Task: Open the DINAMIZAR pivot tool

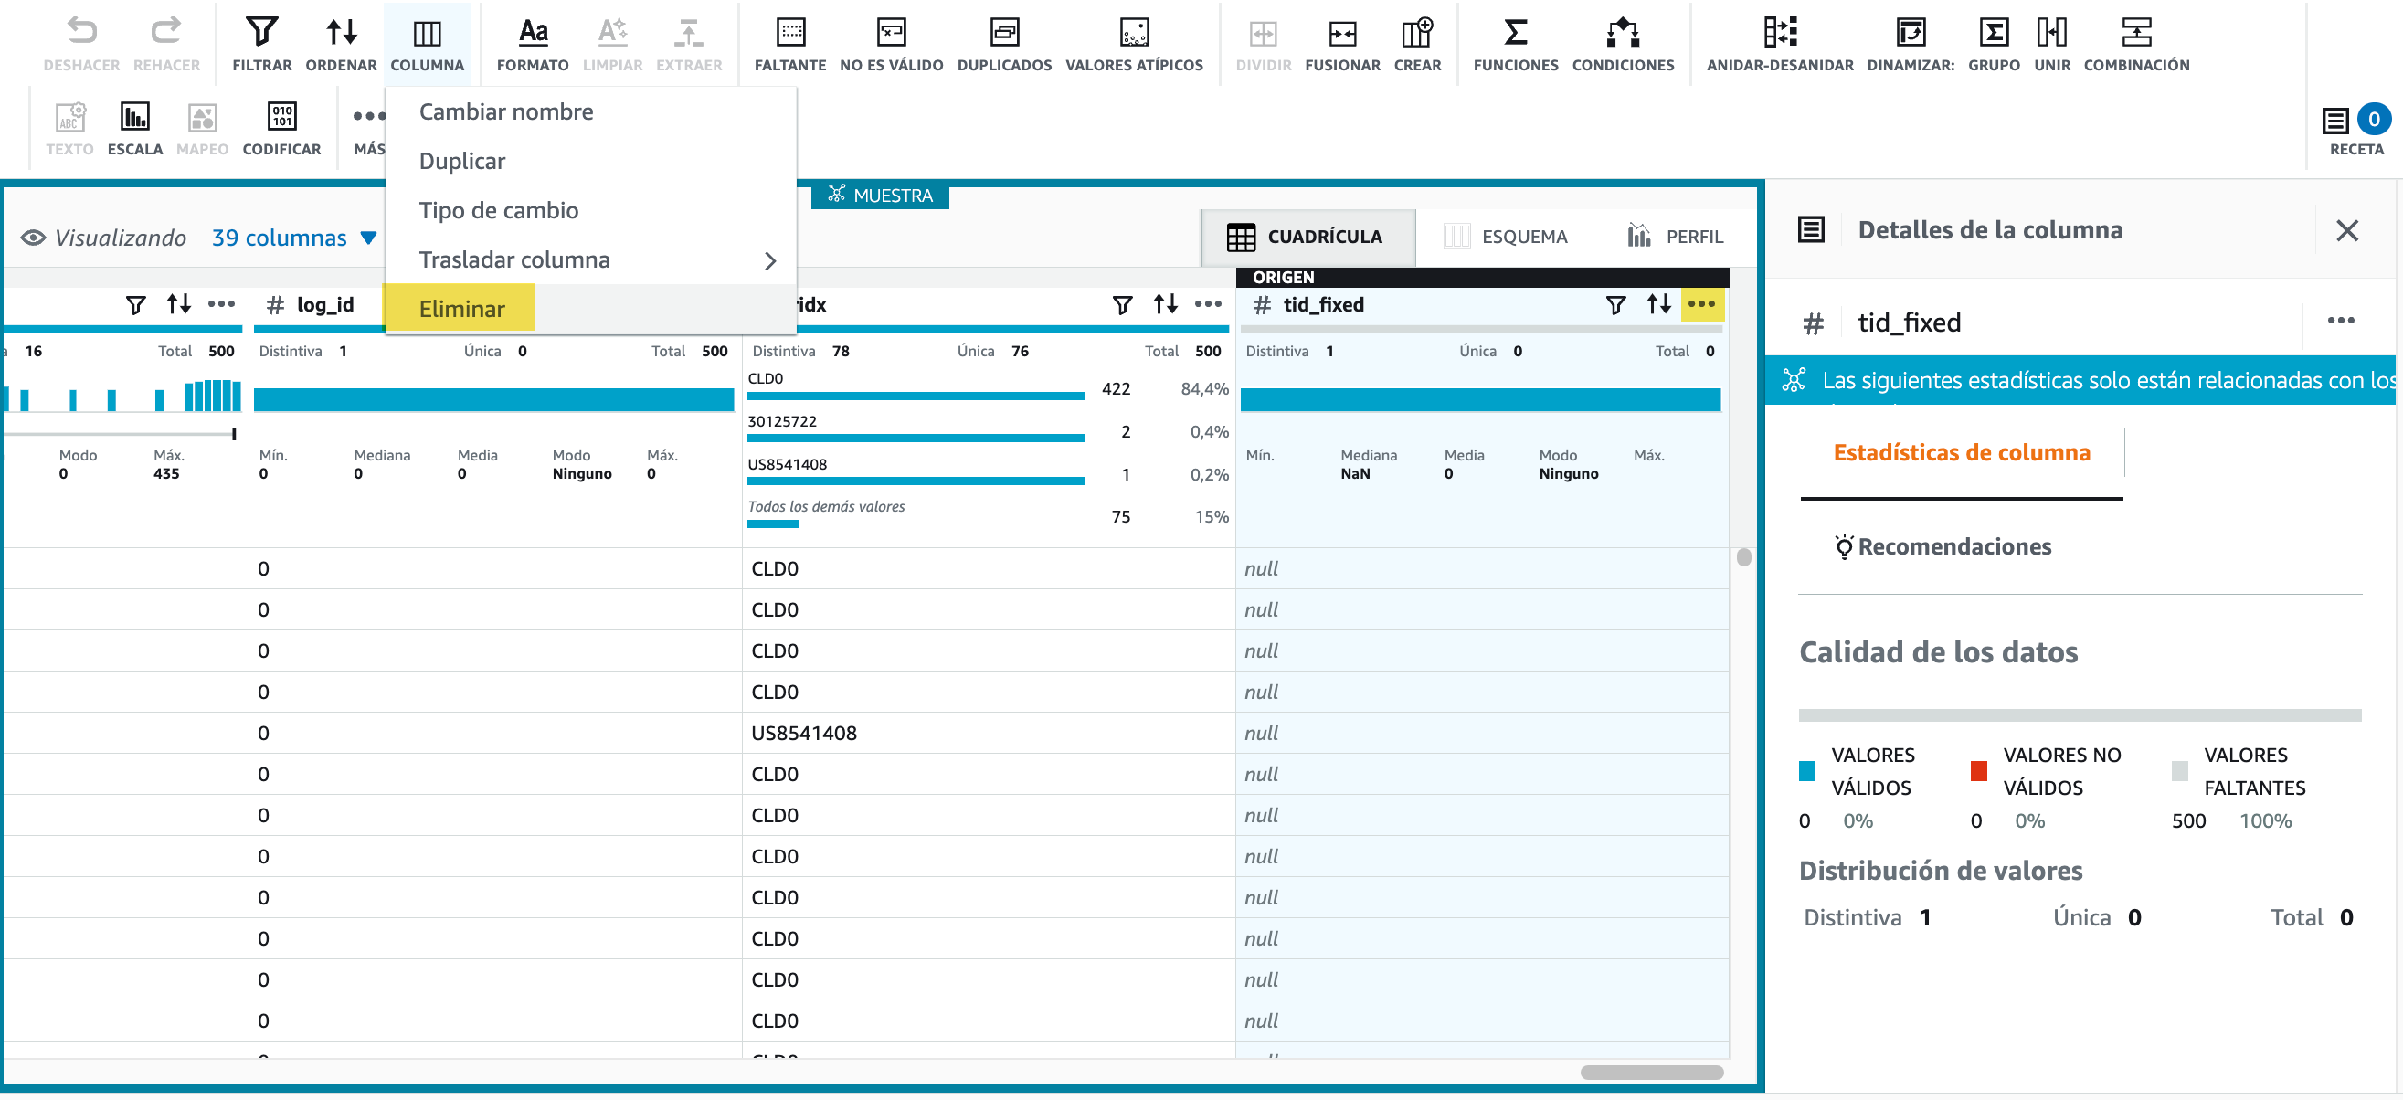Action: [x=1911, y=43]
